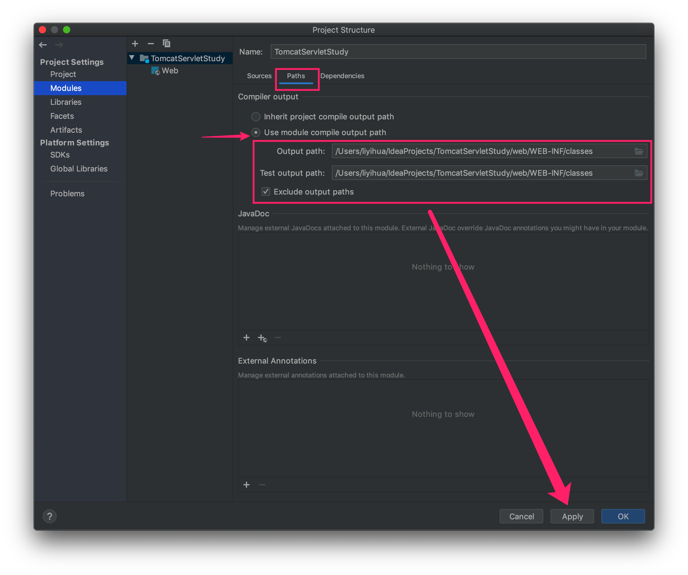The image size is (688, 575).
Task: Click the add module plus icon
Action: (135, 44)
